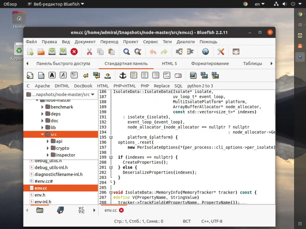Click the Undo arrow icon
The image size is (306, 229).
point(153,52)
